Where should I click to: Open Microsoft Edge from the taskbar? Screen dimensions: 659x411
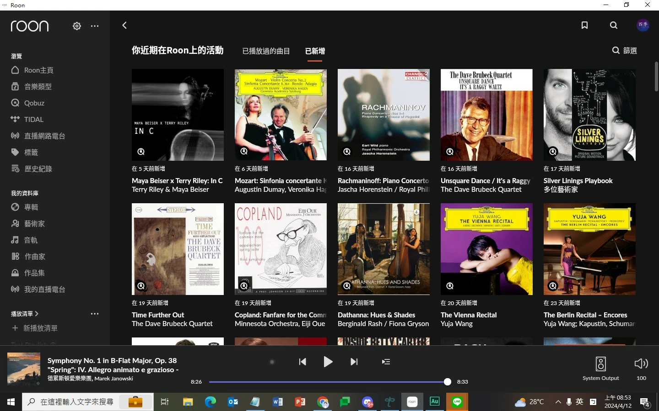(x=210, y=402)
